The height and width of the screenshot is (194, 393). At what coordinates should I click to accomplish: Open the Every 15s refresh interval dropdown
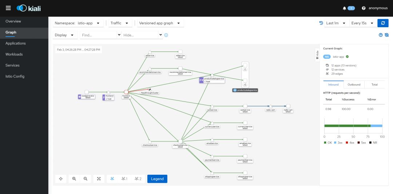click(363, 23)
